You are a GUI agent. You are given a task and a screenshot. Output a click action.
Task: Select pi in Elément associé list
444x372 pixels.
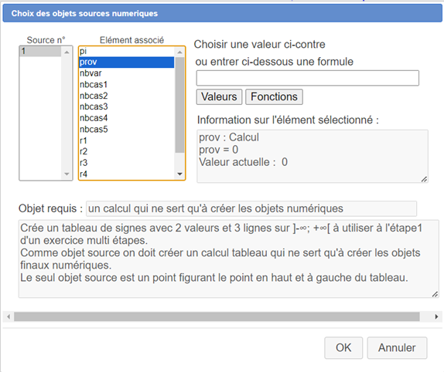coord(126,52)
